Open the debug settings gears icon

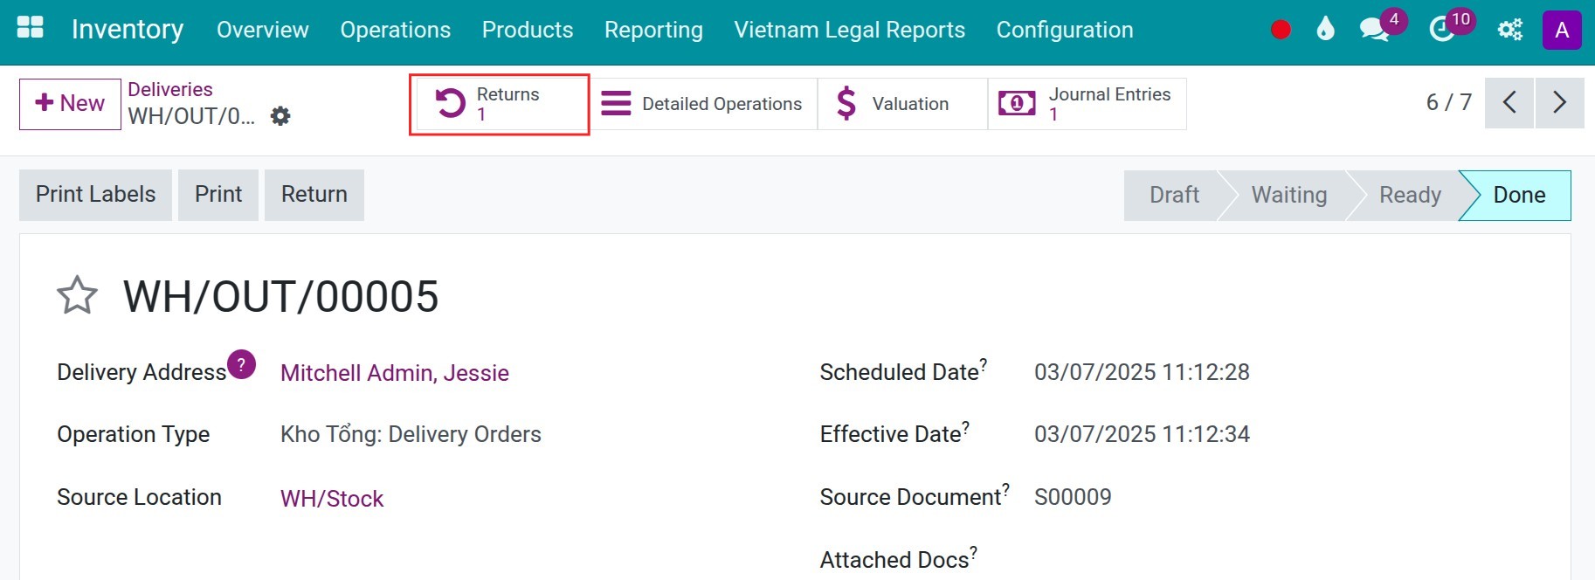pos(1509,30)
